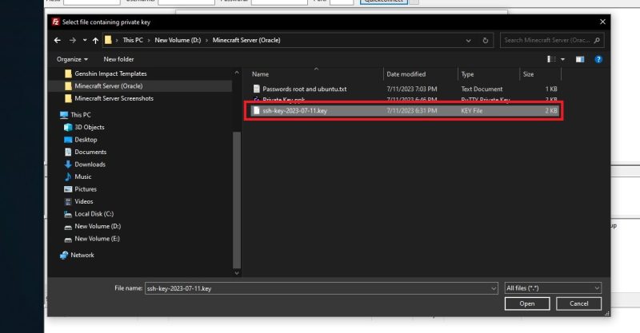Open the 3D Objects folder
Screen dimensions: 640x333
(x=89, y=127)
